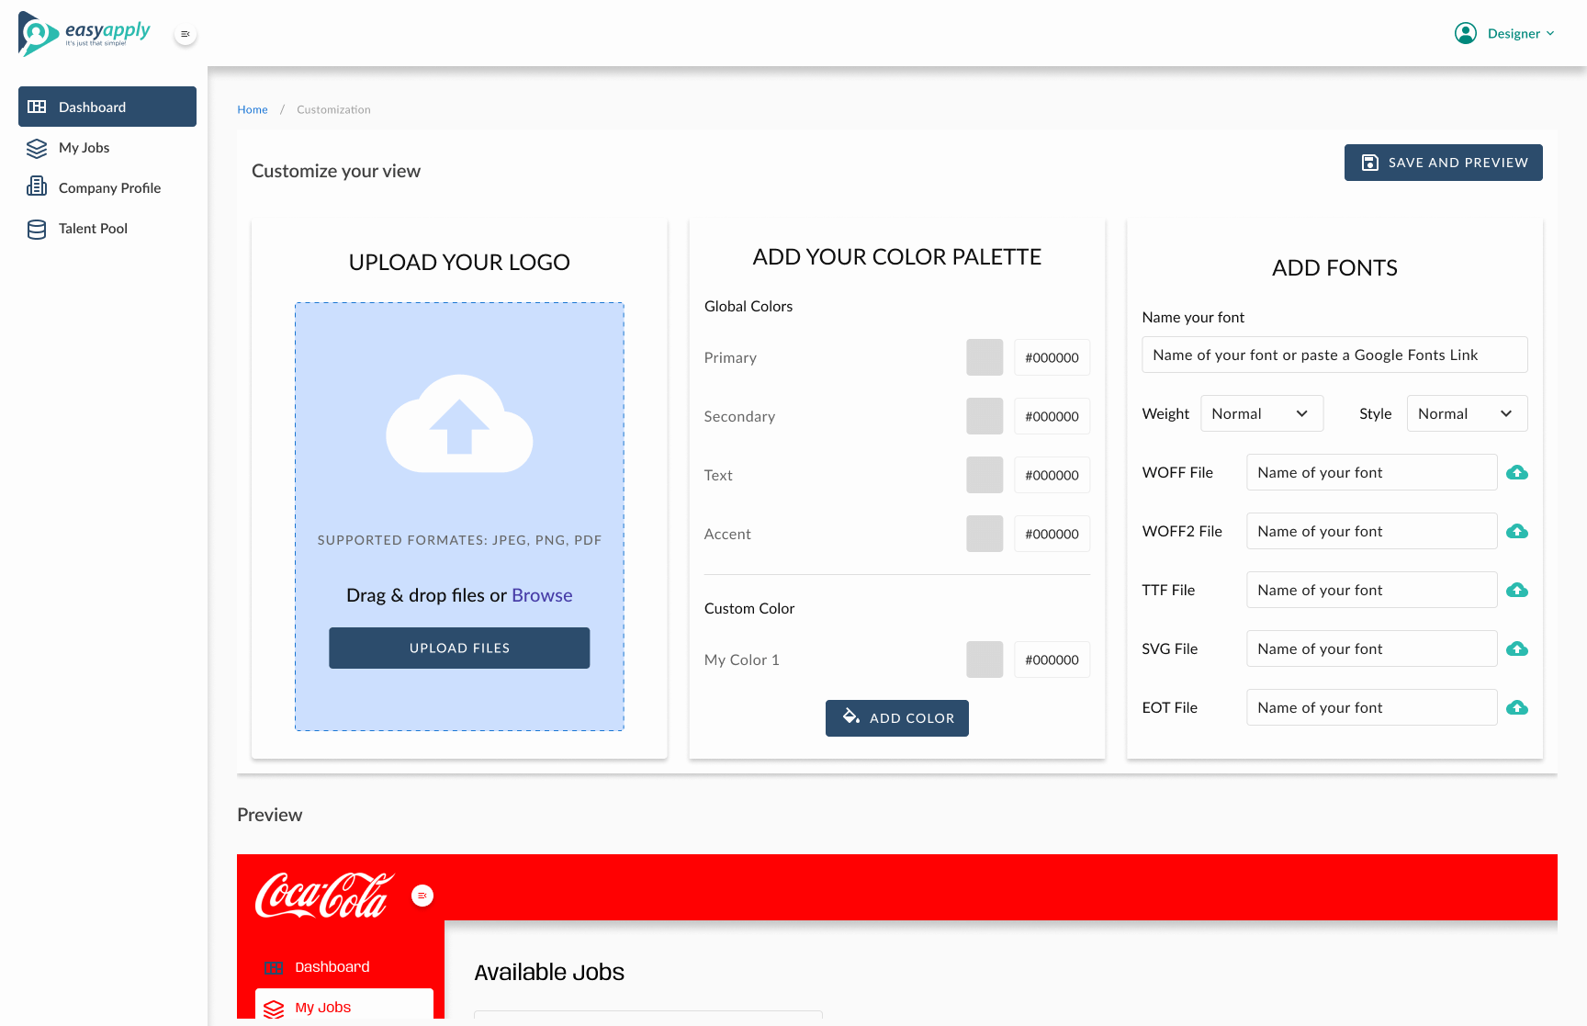Click the large cloud upload icon in logo dropzone
The image size is (1587, 1026).
pos(459,424)
